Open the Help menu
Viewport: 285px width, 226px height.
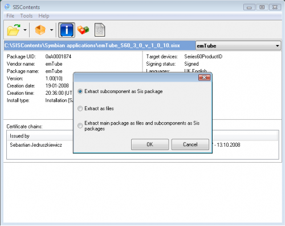pos(44,16)
